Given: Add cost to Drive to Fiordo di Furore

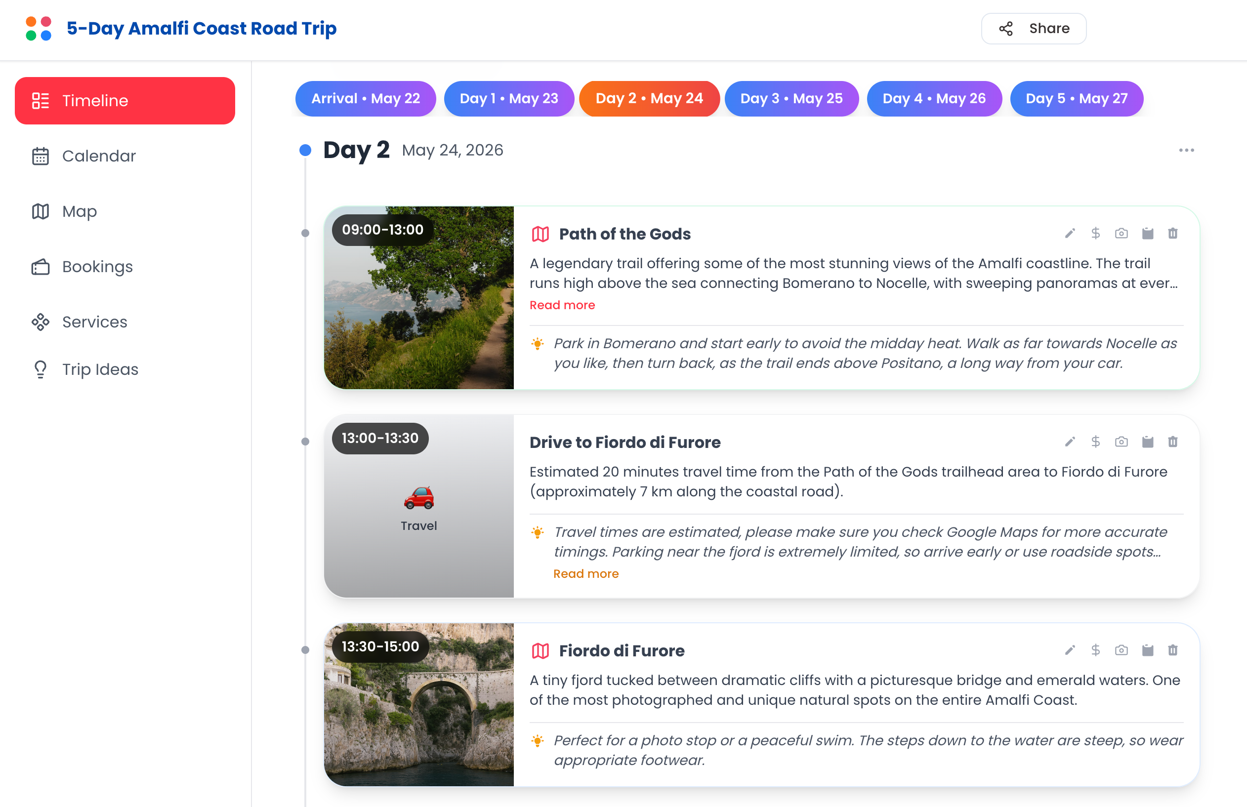Looking at the screenshot, I should pyautogui.click(x=1096, y=442).
